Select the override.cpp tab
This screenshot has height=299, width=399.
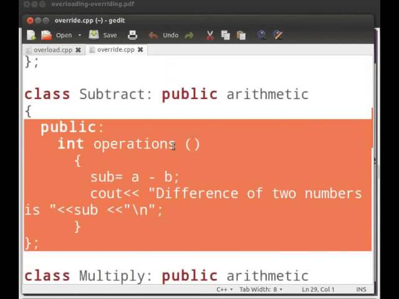coord(116,50)
